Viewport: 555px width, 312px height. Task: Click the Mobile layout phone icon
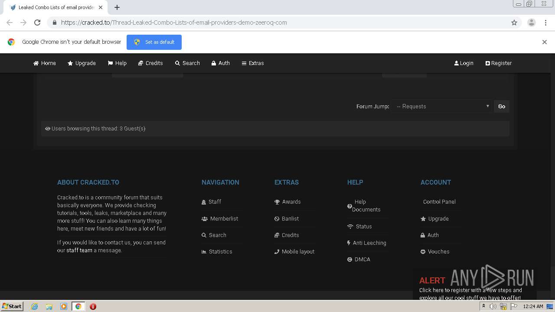click(x=277, y=252)
